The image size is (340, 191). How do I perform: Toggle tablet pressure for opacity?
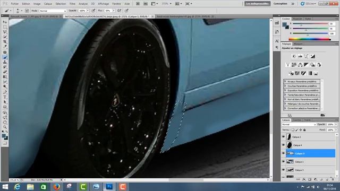93,11
